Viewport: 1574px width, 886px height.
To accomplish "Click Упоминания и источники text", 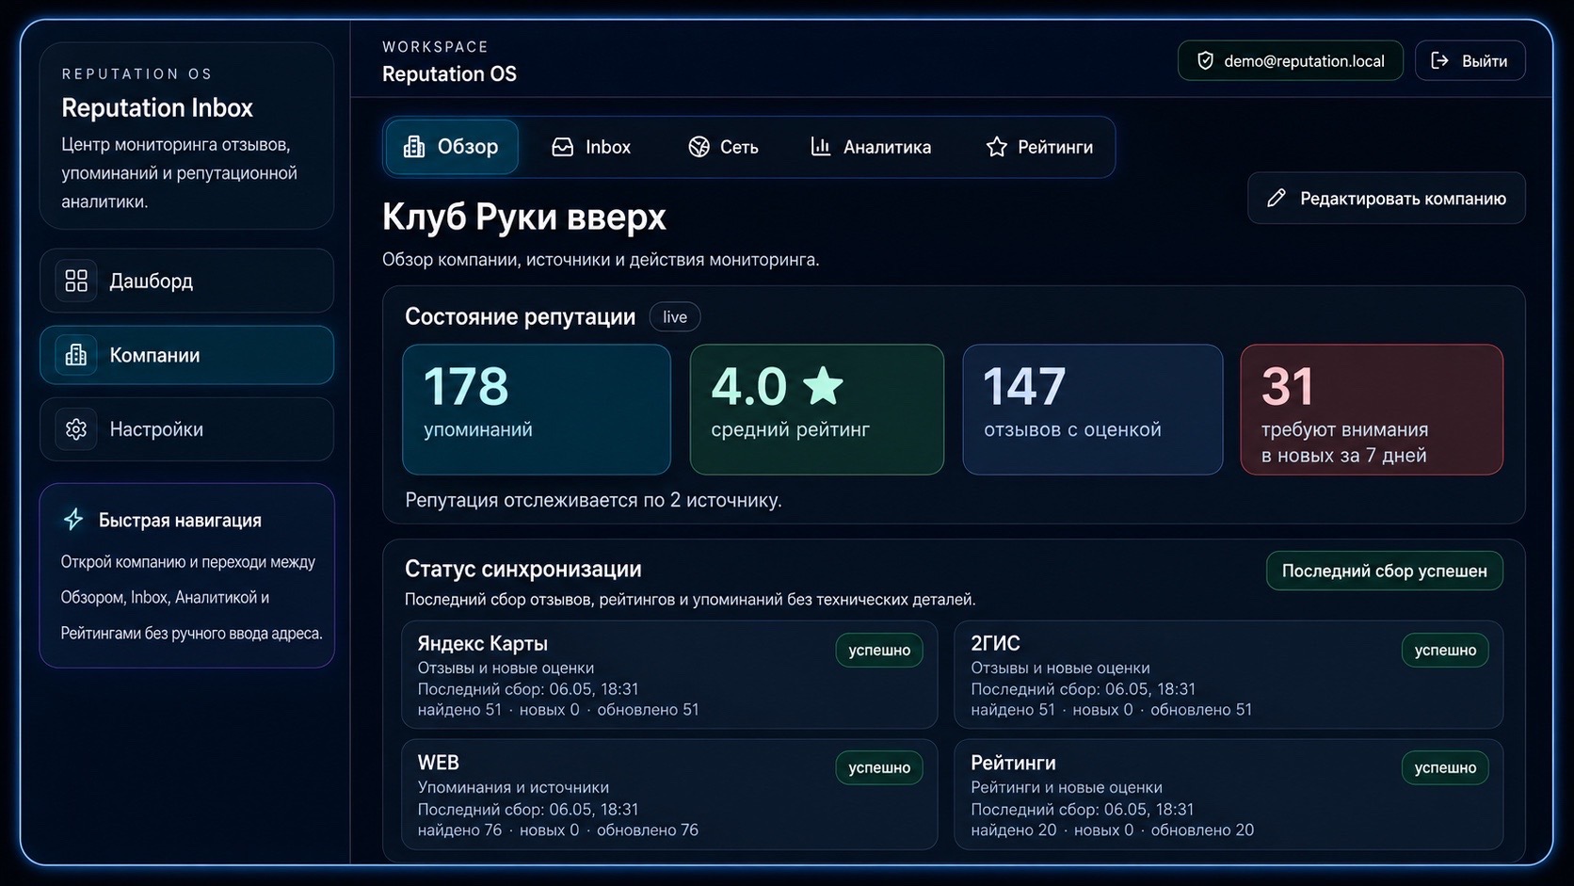I will [x=513, y=787].
